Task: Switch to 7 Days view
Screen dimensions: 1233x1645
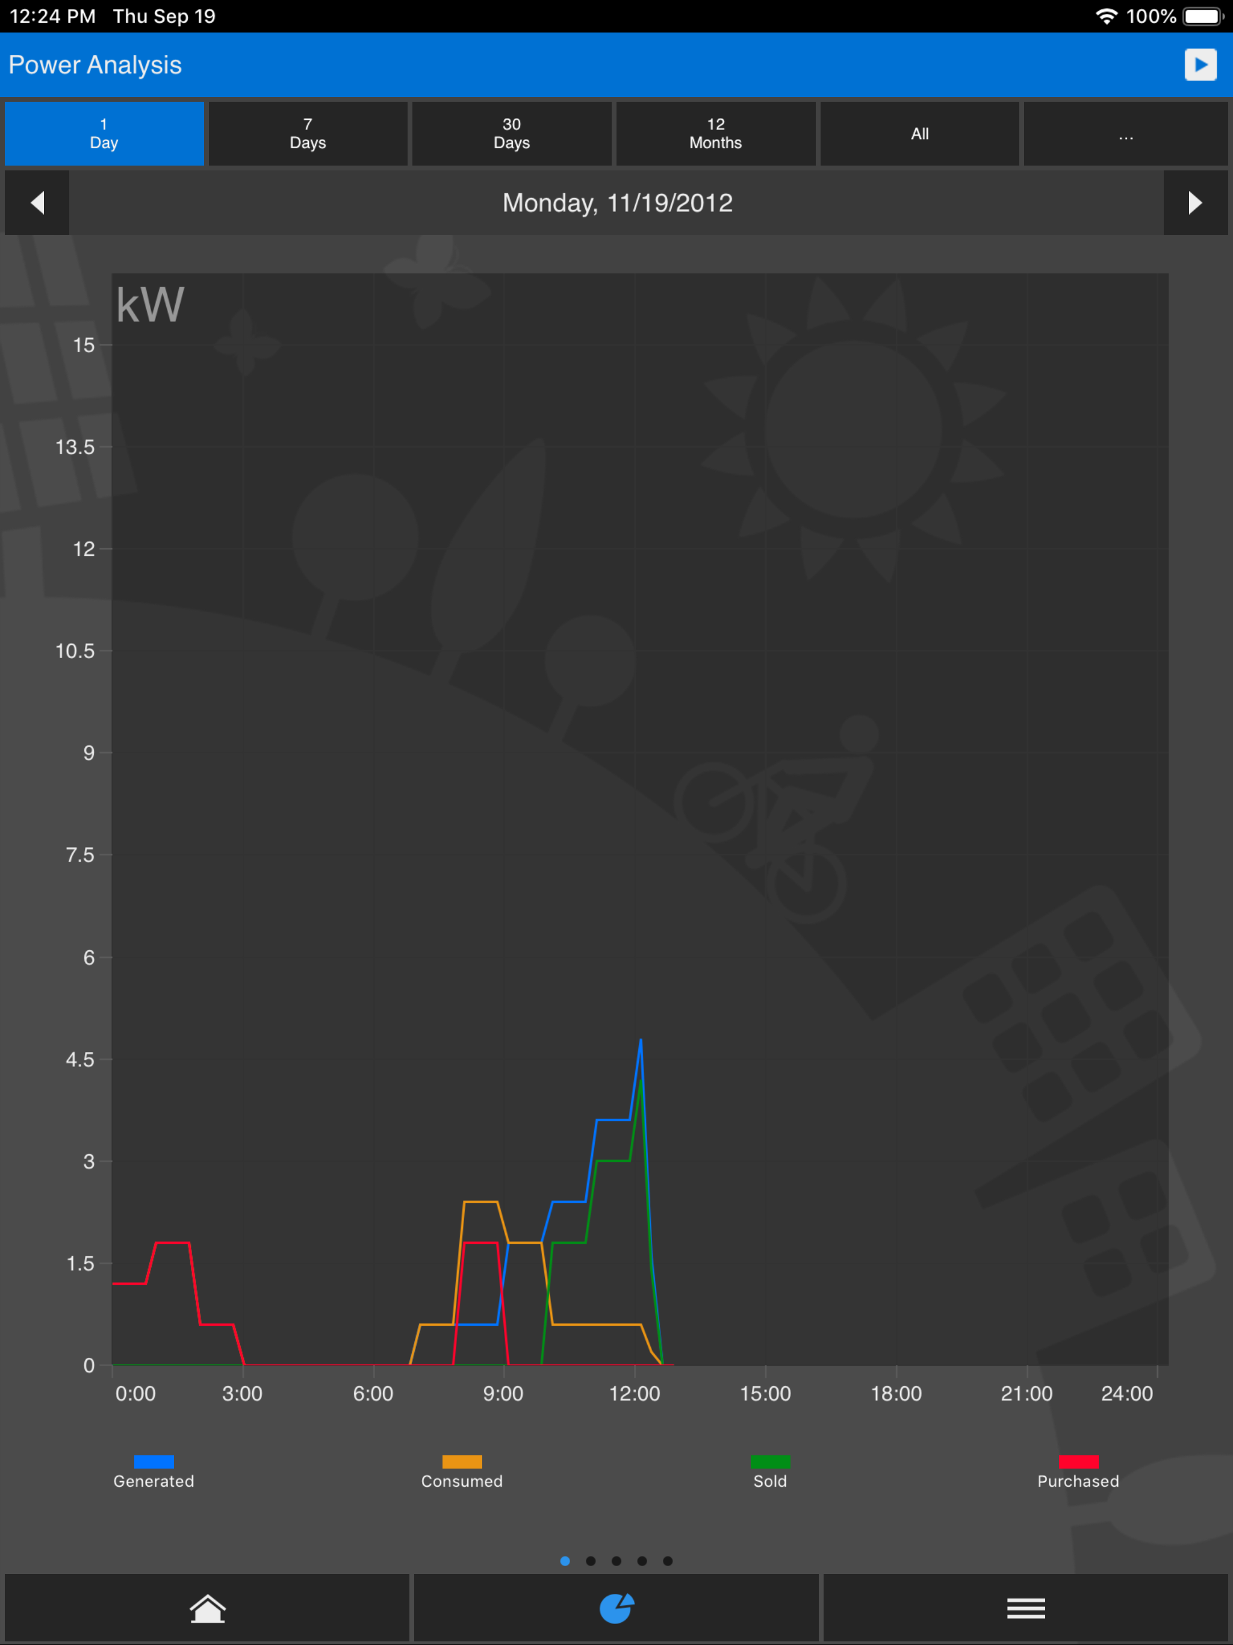Action: (308, 134)
